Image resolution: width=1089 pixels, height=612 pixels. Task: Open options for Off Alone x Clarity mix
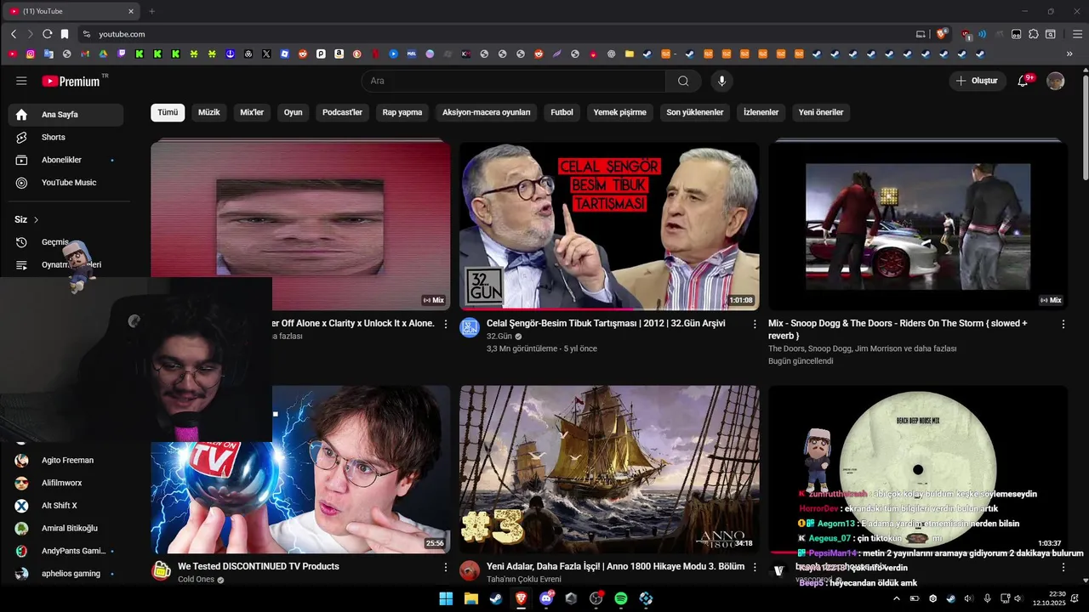(446, 324)
